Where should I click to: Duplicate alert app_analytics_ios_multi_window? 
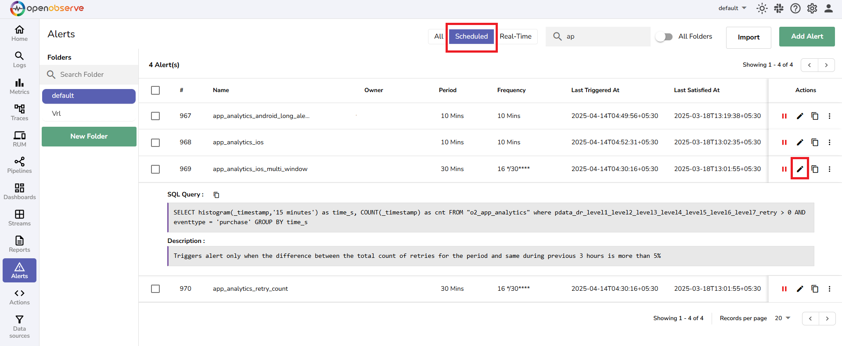(815, 169)
